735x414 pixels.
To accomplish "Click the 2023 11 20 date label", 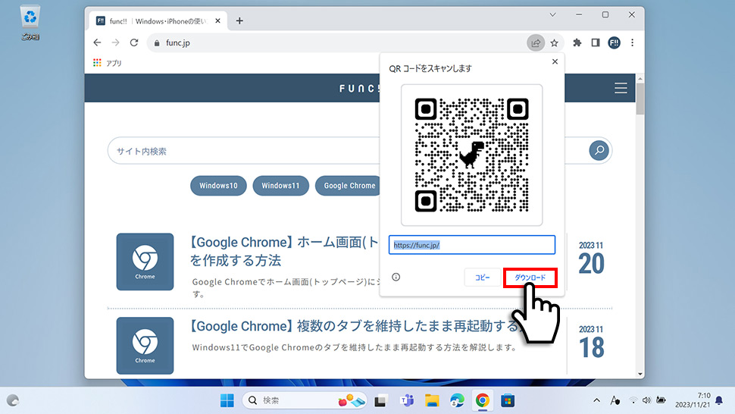I will pos(591,259).
